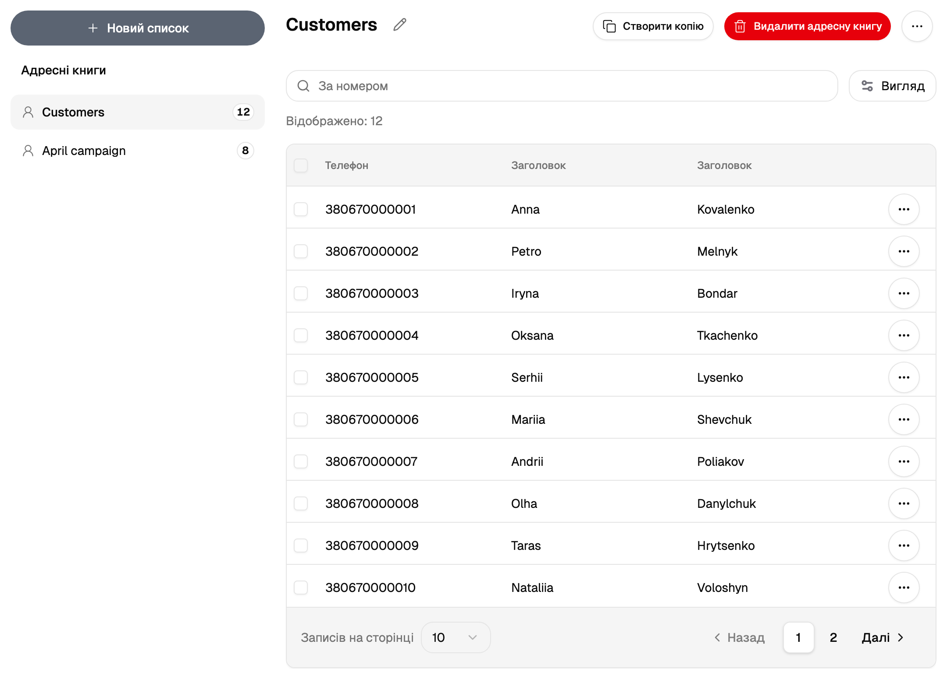947x690 pixels.
Task: Select the checkbox for 380670000006
Action: pos(301,419)
